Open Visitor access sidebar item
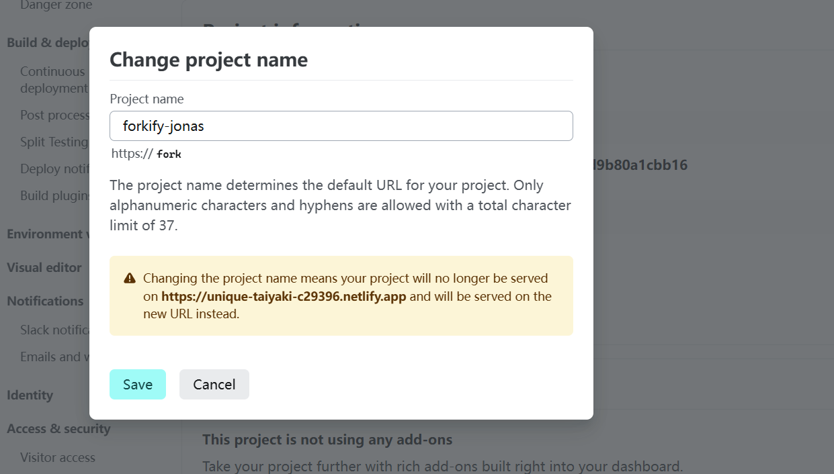Viewport: 834px width, 474px height. point(58,457)
